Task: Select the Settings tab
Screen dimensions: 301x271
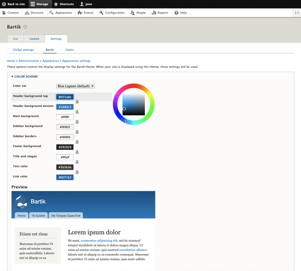Action: pos(56,39)
